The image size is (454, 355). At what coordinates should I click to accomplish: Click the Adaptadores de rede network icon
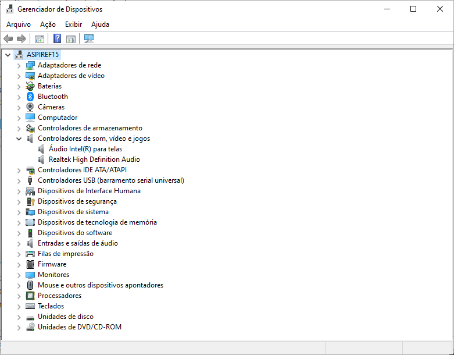coord(30,65)
